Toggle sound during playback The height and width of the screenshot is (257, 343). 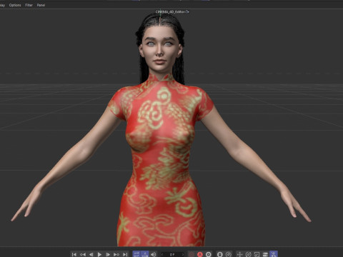point(154,254)
